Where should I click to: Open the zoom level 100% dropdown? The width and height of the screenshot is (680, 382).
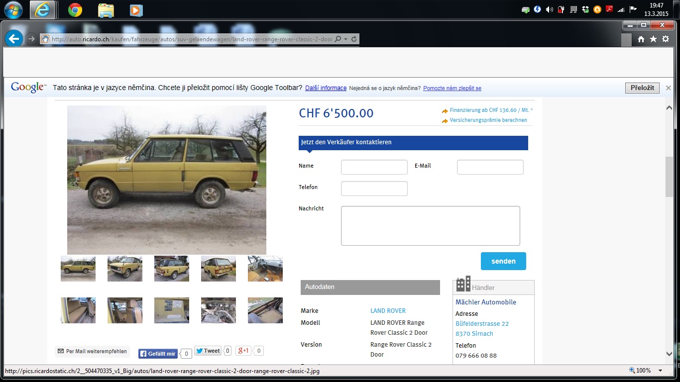point(661,371)
